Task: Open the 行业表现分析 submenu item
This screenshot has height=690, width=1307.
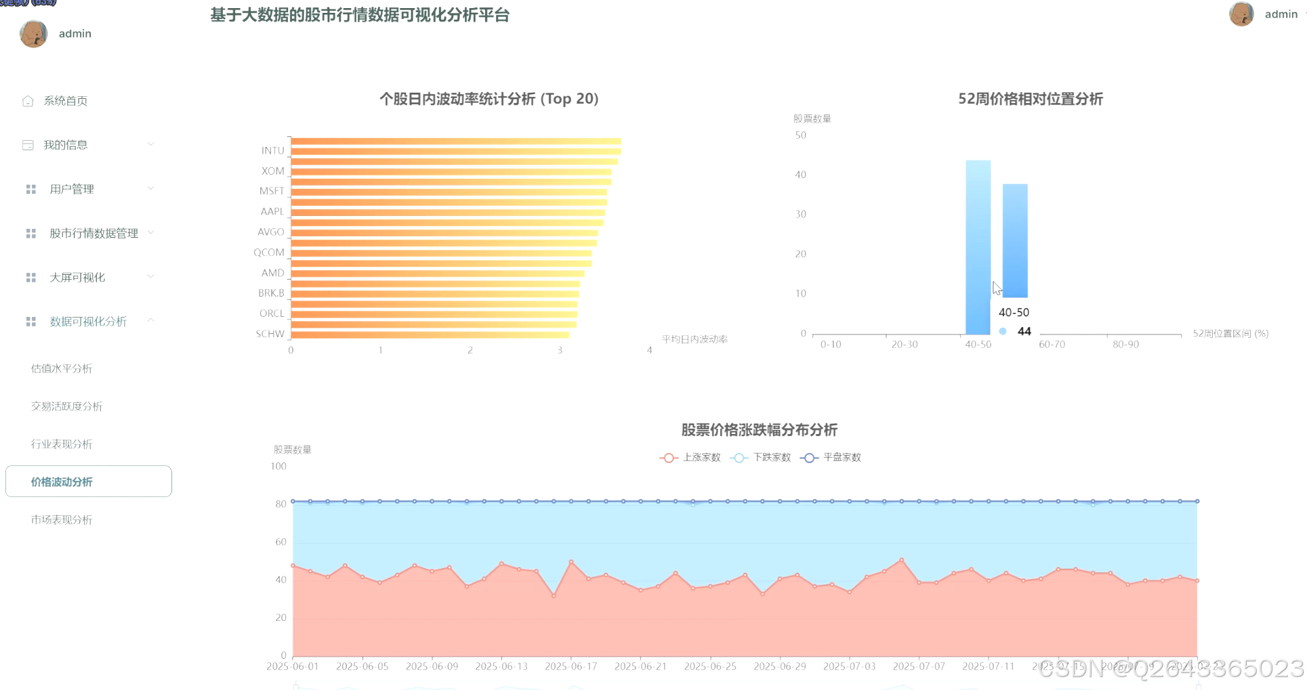Action: click(62, 444)
